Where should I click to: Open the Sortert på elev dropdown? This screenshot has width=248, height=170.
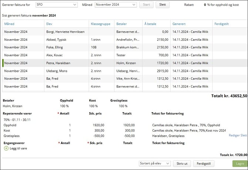[154, 163]
